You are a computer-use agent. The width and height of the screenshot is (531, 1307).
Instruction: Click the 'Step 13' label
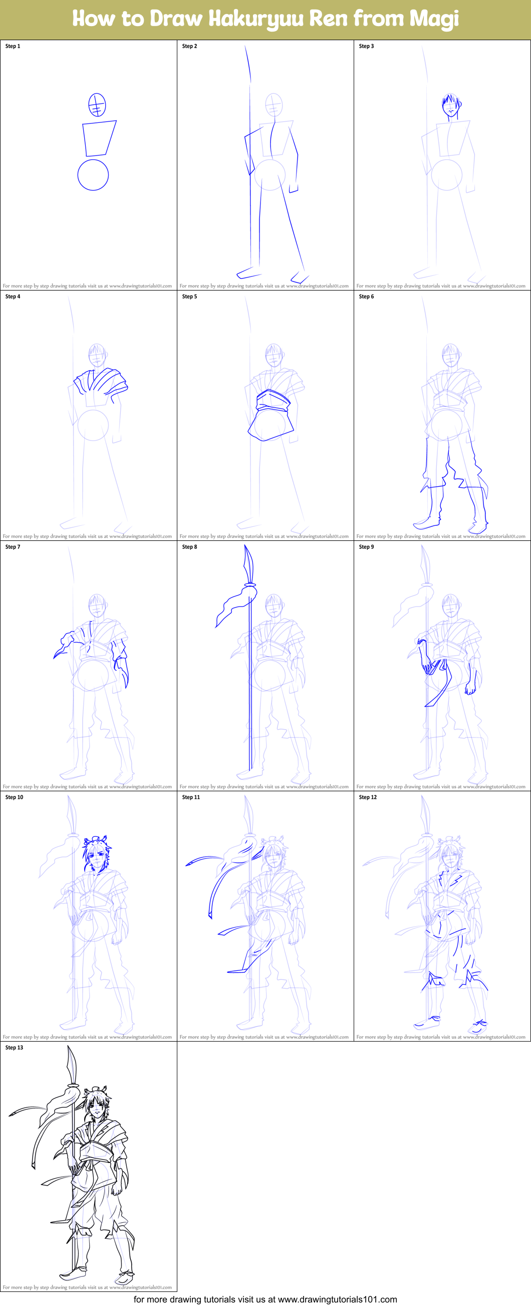point(14,1047)
